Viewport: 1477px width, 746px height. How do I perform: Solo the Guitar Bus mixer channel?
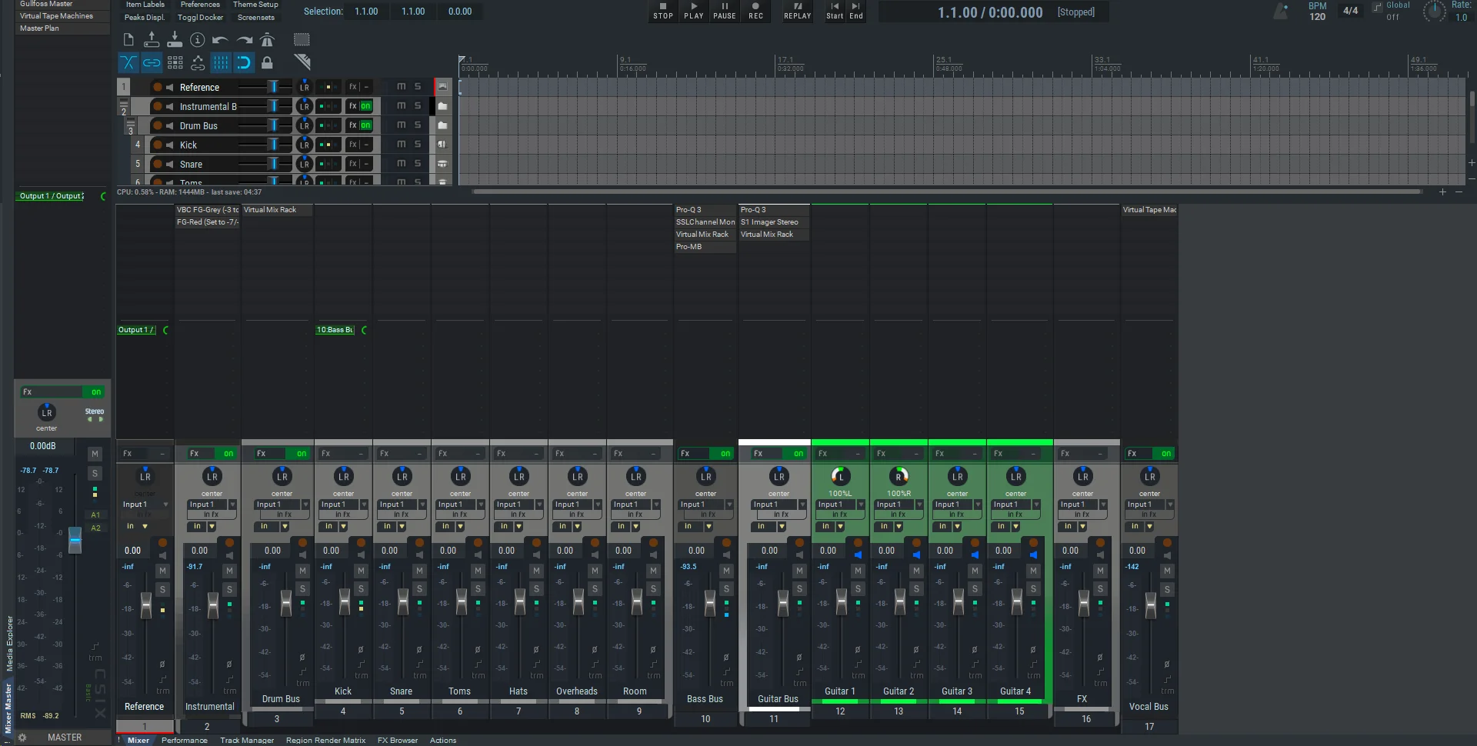[x=799, y=589]
